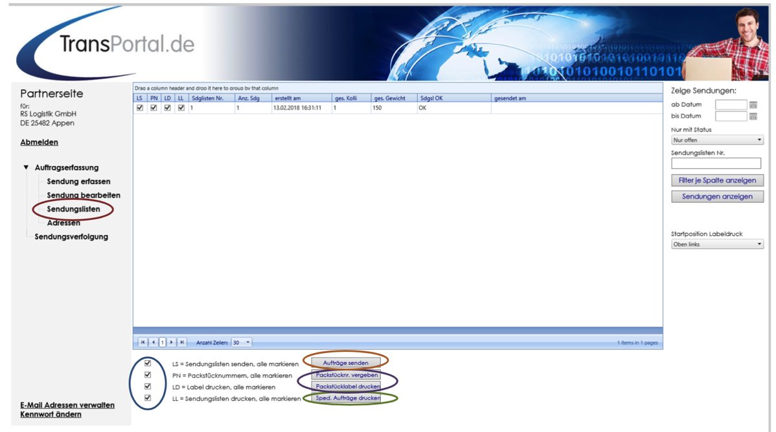Open the 'Nur mit Status' dropdown

tap(717, 140)
